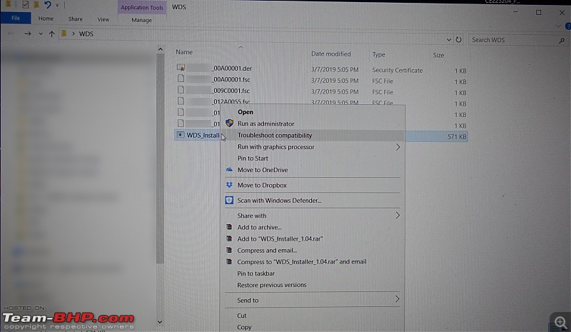This screenshot has width=571, height=332.
Task: Click the WDS_Install application file icon
Action: coord(181,134)
